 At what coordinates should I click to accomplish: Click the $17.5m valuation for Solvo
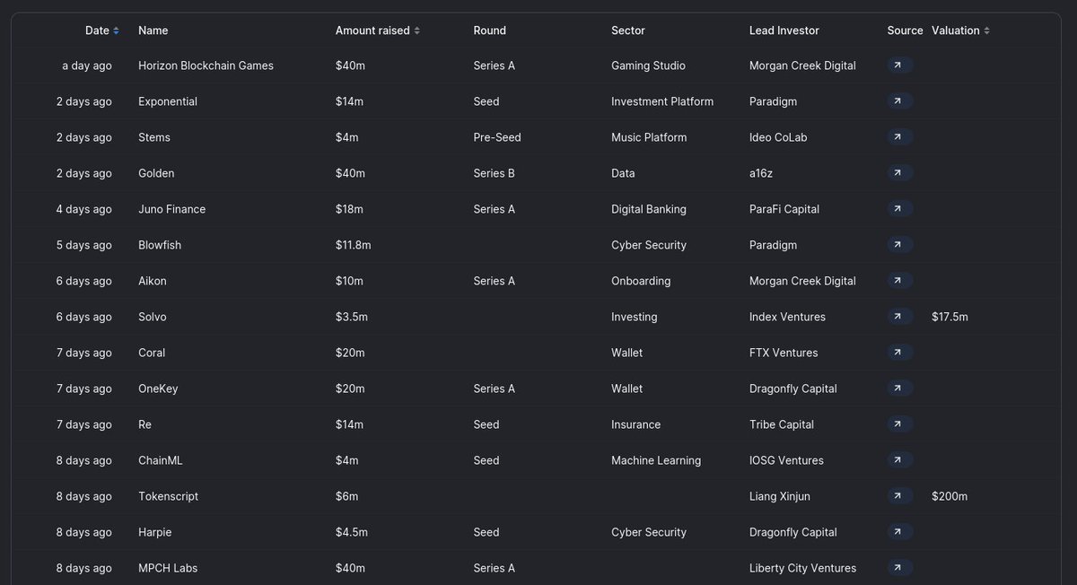[x=950, y=317]
